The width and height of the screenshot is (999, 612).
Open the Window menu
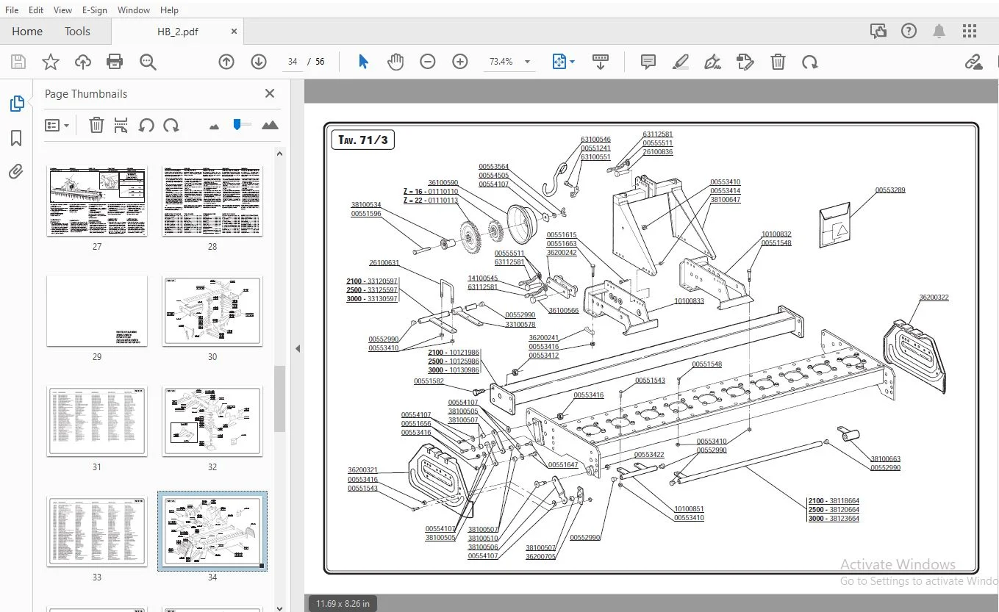tap(134, 10)
